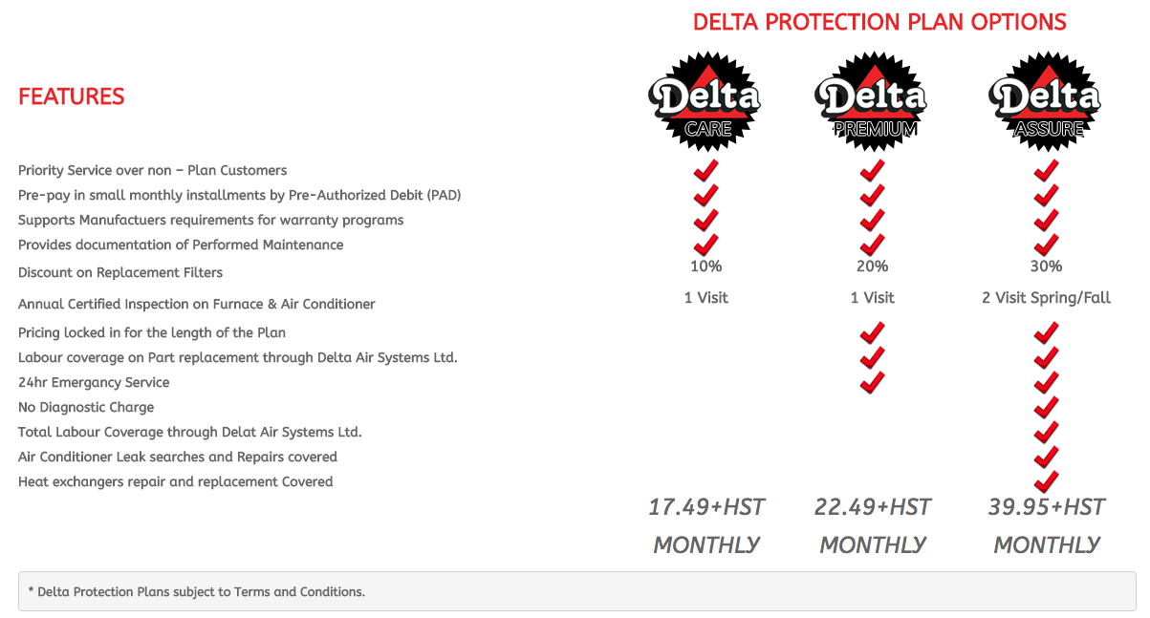Click the Delta Assure plan badge
Image resolution: width=1150 pixels, height=618 pixels.
point(1045,100)
